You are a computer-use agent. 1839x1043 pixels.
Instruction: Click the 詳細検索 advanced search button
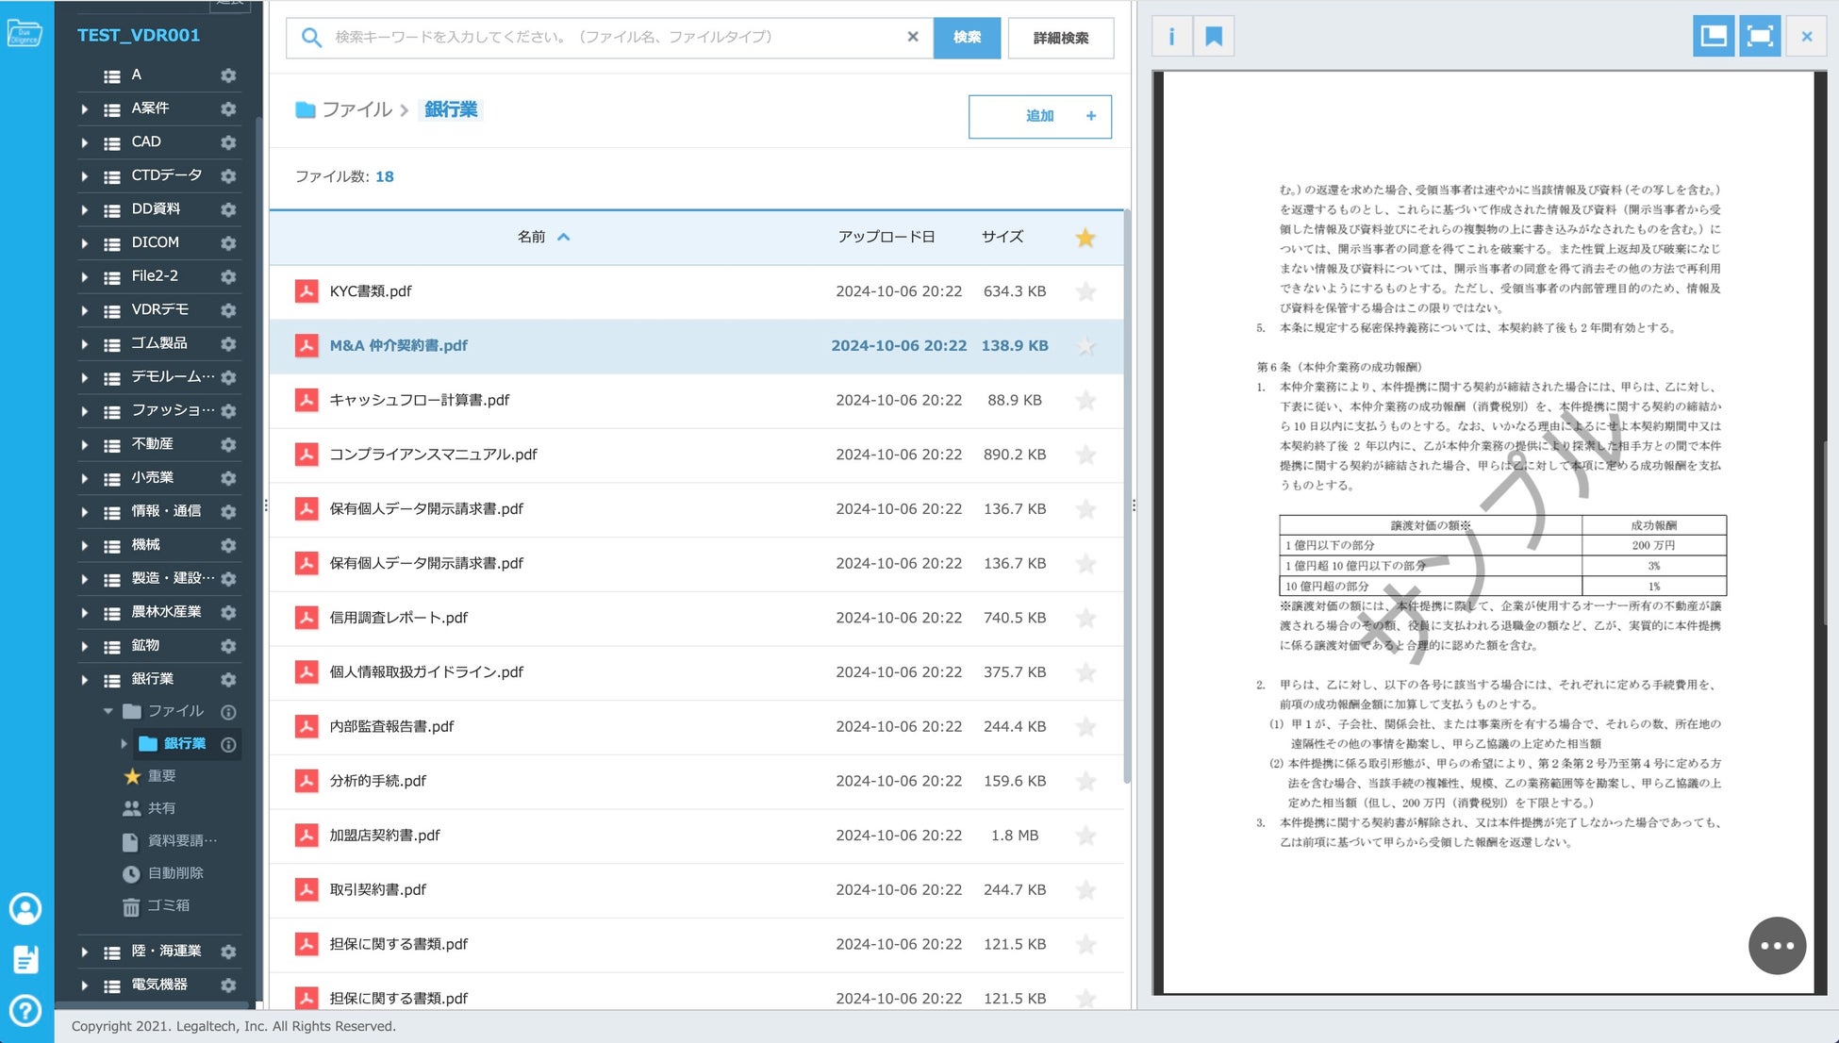[1060, 38]
